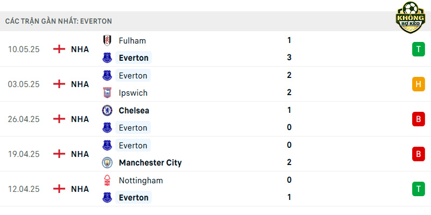Click the Chelsea club crest icon
Screen dimensions: 431x215
click(107, 111)
